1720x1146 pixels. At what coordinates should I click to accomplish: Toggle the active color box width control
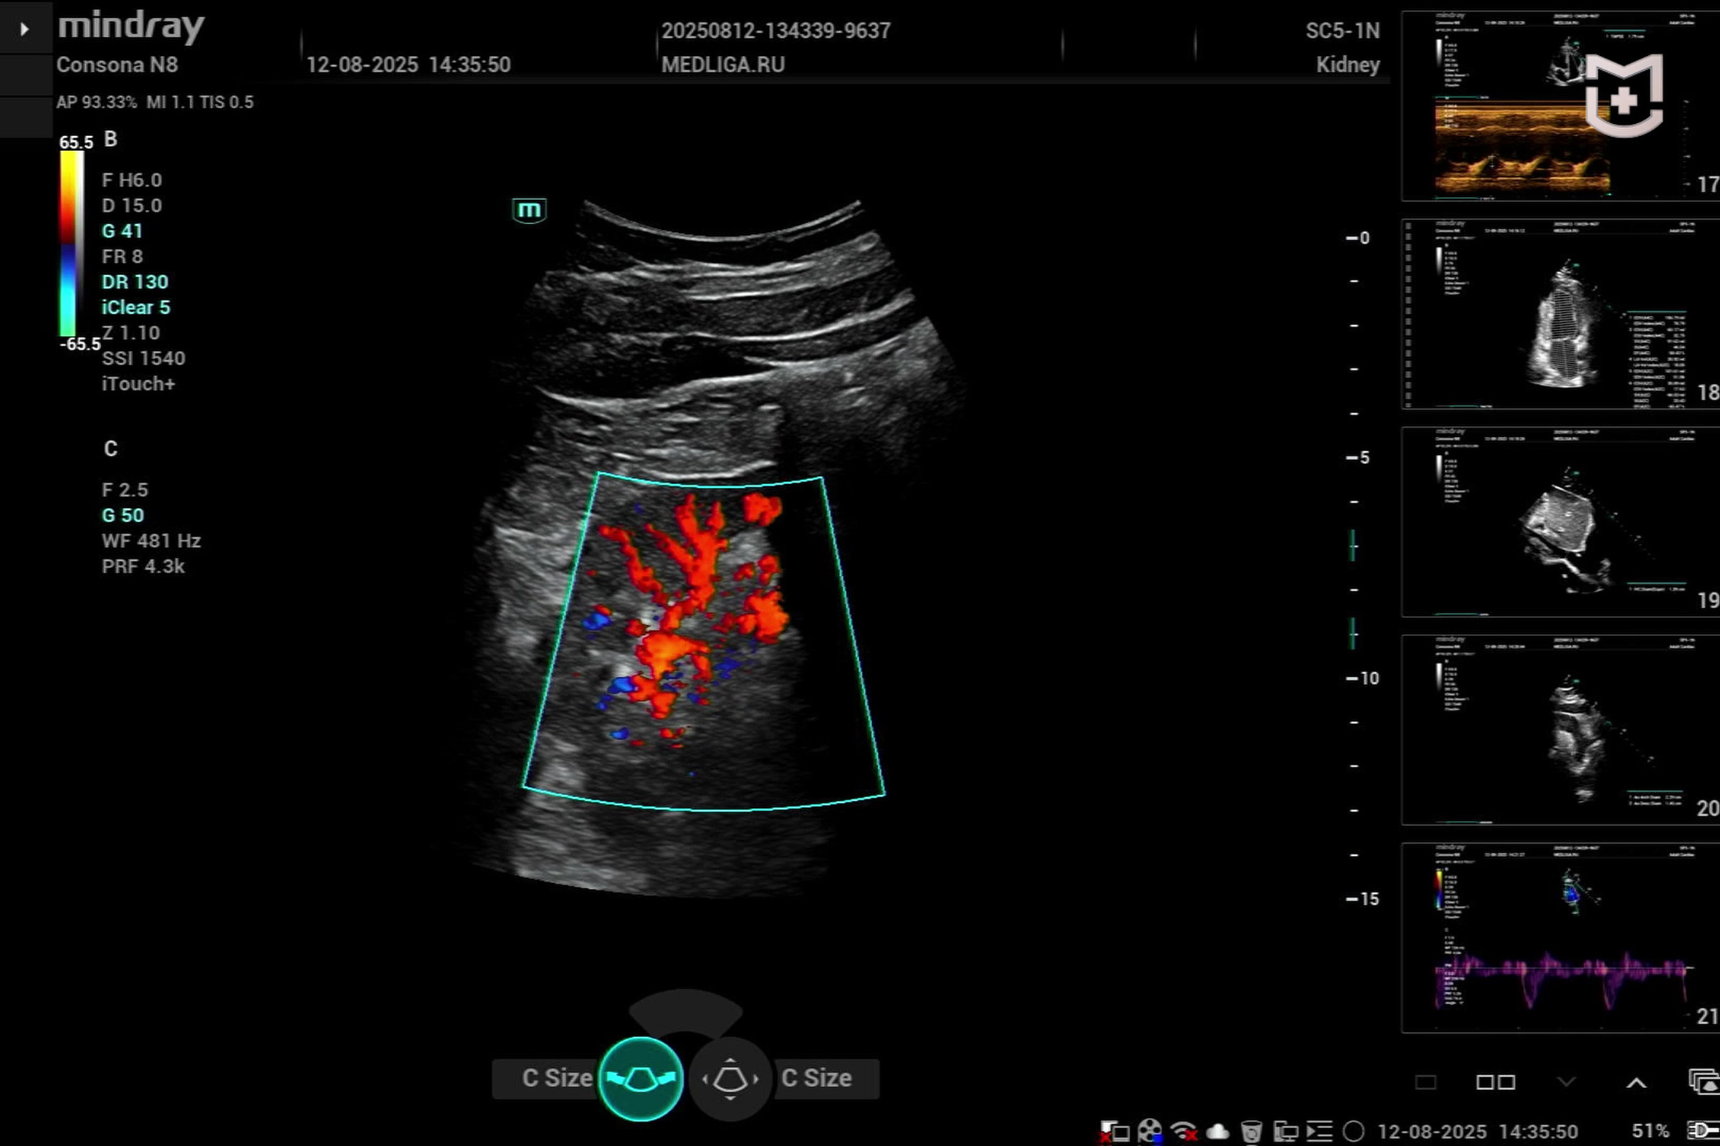pos(641,1078)
